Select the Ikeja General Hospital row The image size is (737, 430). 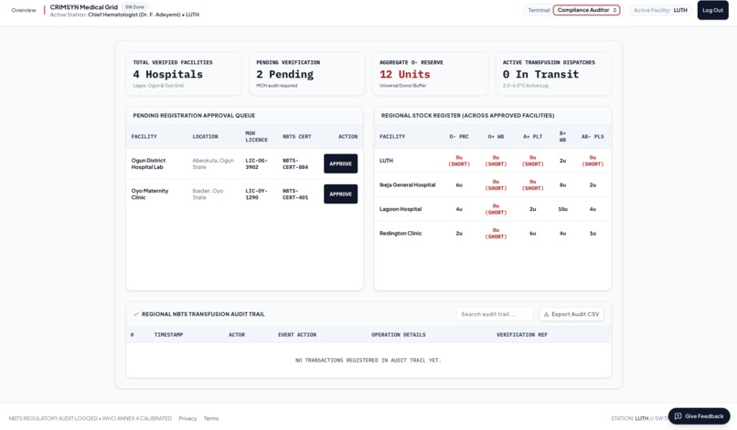(x=493, y=185)
